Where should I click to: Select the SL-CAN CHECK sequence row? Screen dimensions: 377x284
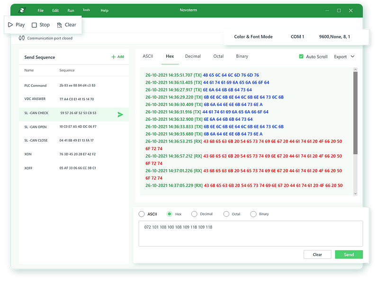pos(74,114)
